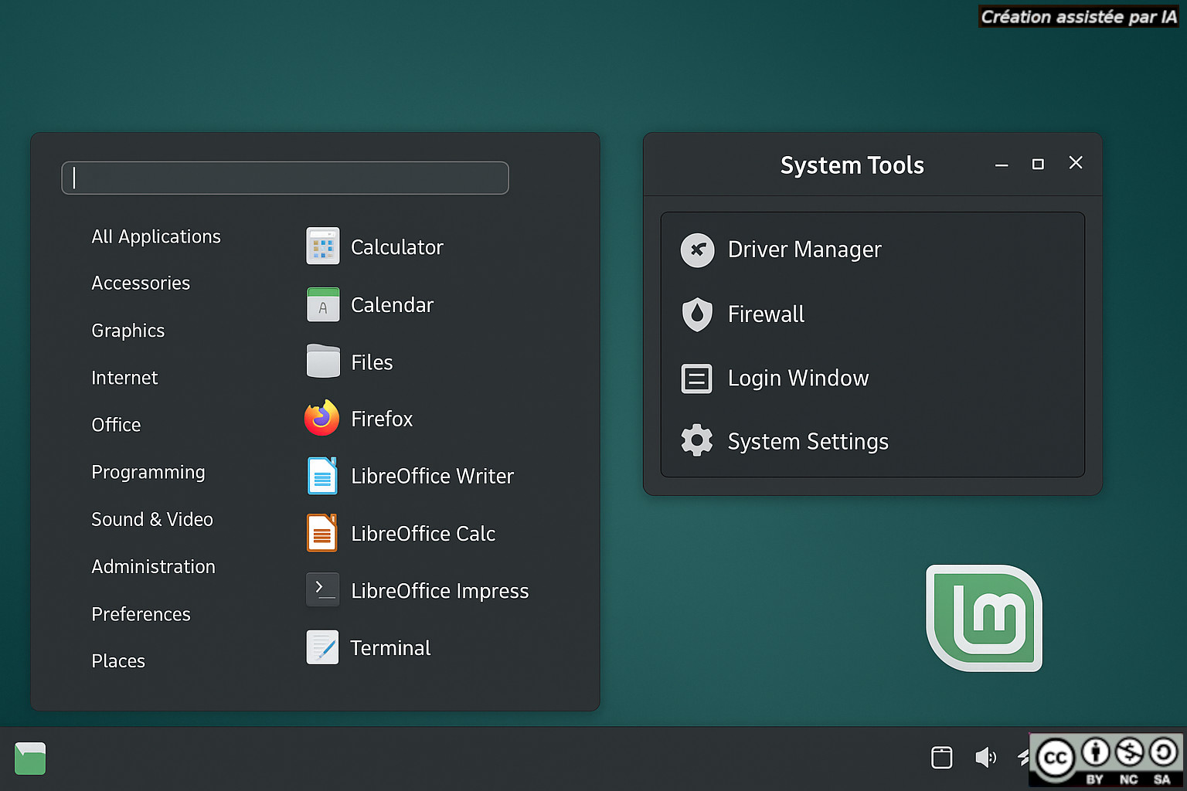Click the Linux Mint logo on desktop
This screenshot has width=1187, height=791.
click(x=984, y=618)
